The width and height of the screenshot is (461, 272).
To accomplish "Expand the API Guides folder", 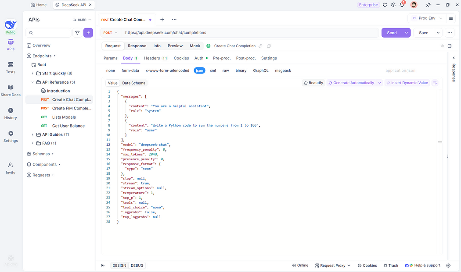I will [x=32, y=134].
